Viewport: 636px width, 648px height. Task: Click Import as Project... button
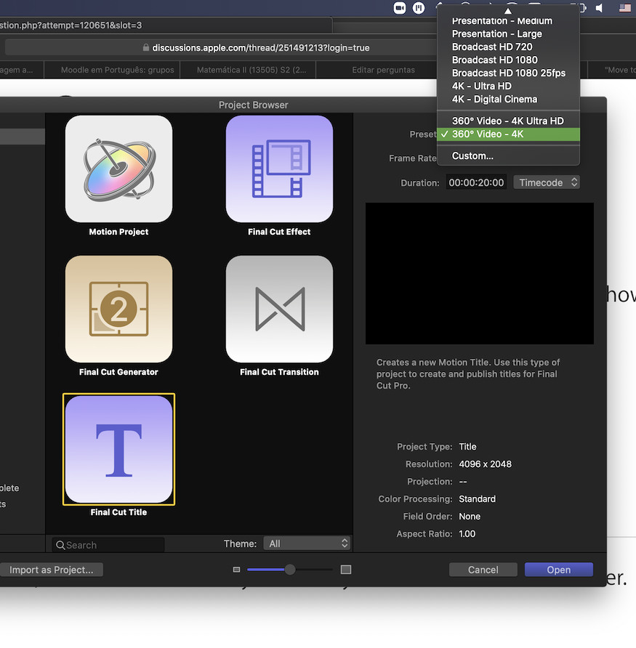(52, 570)
